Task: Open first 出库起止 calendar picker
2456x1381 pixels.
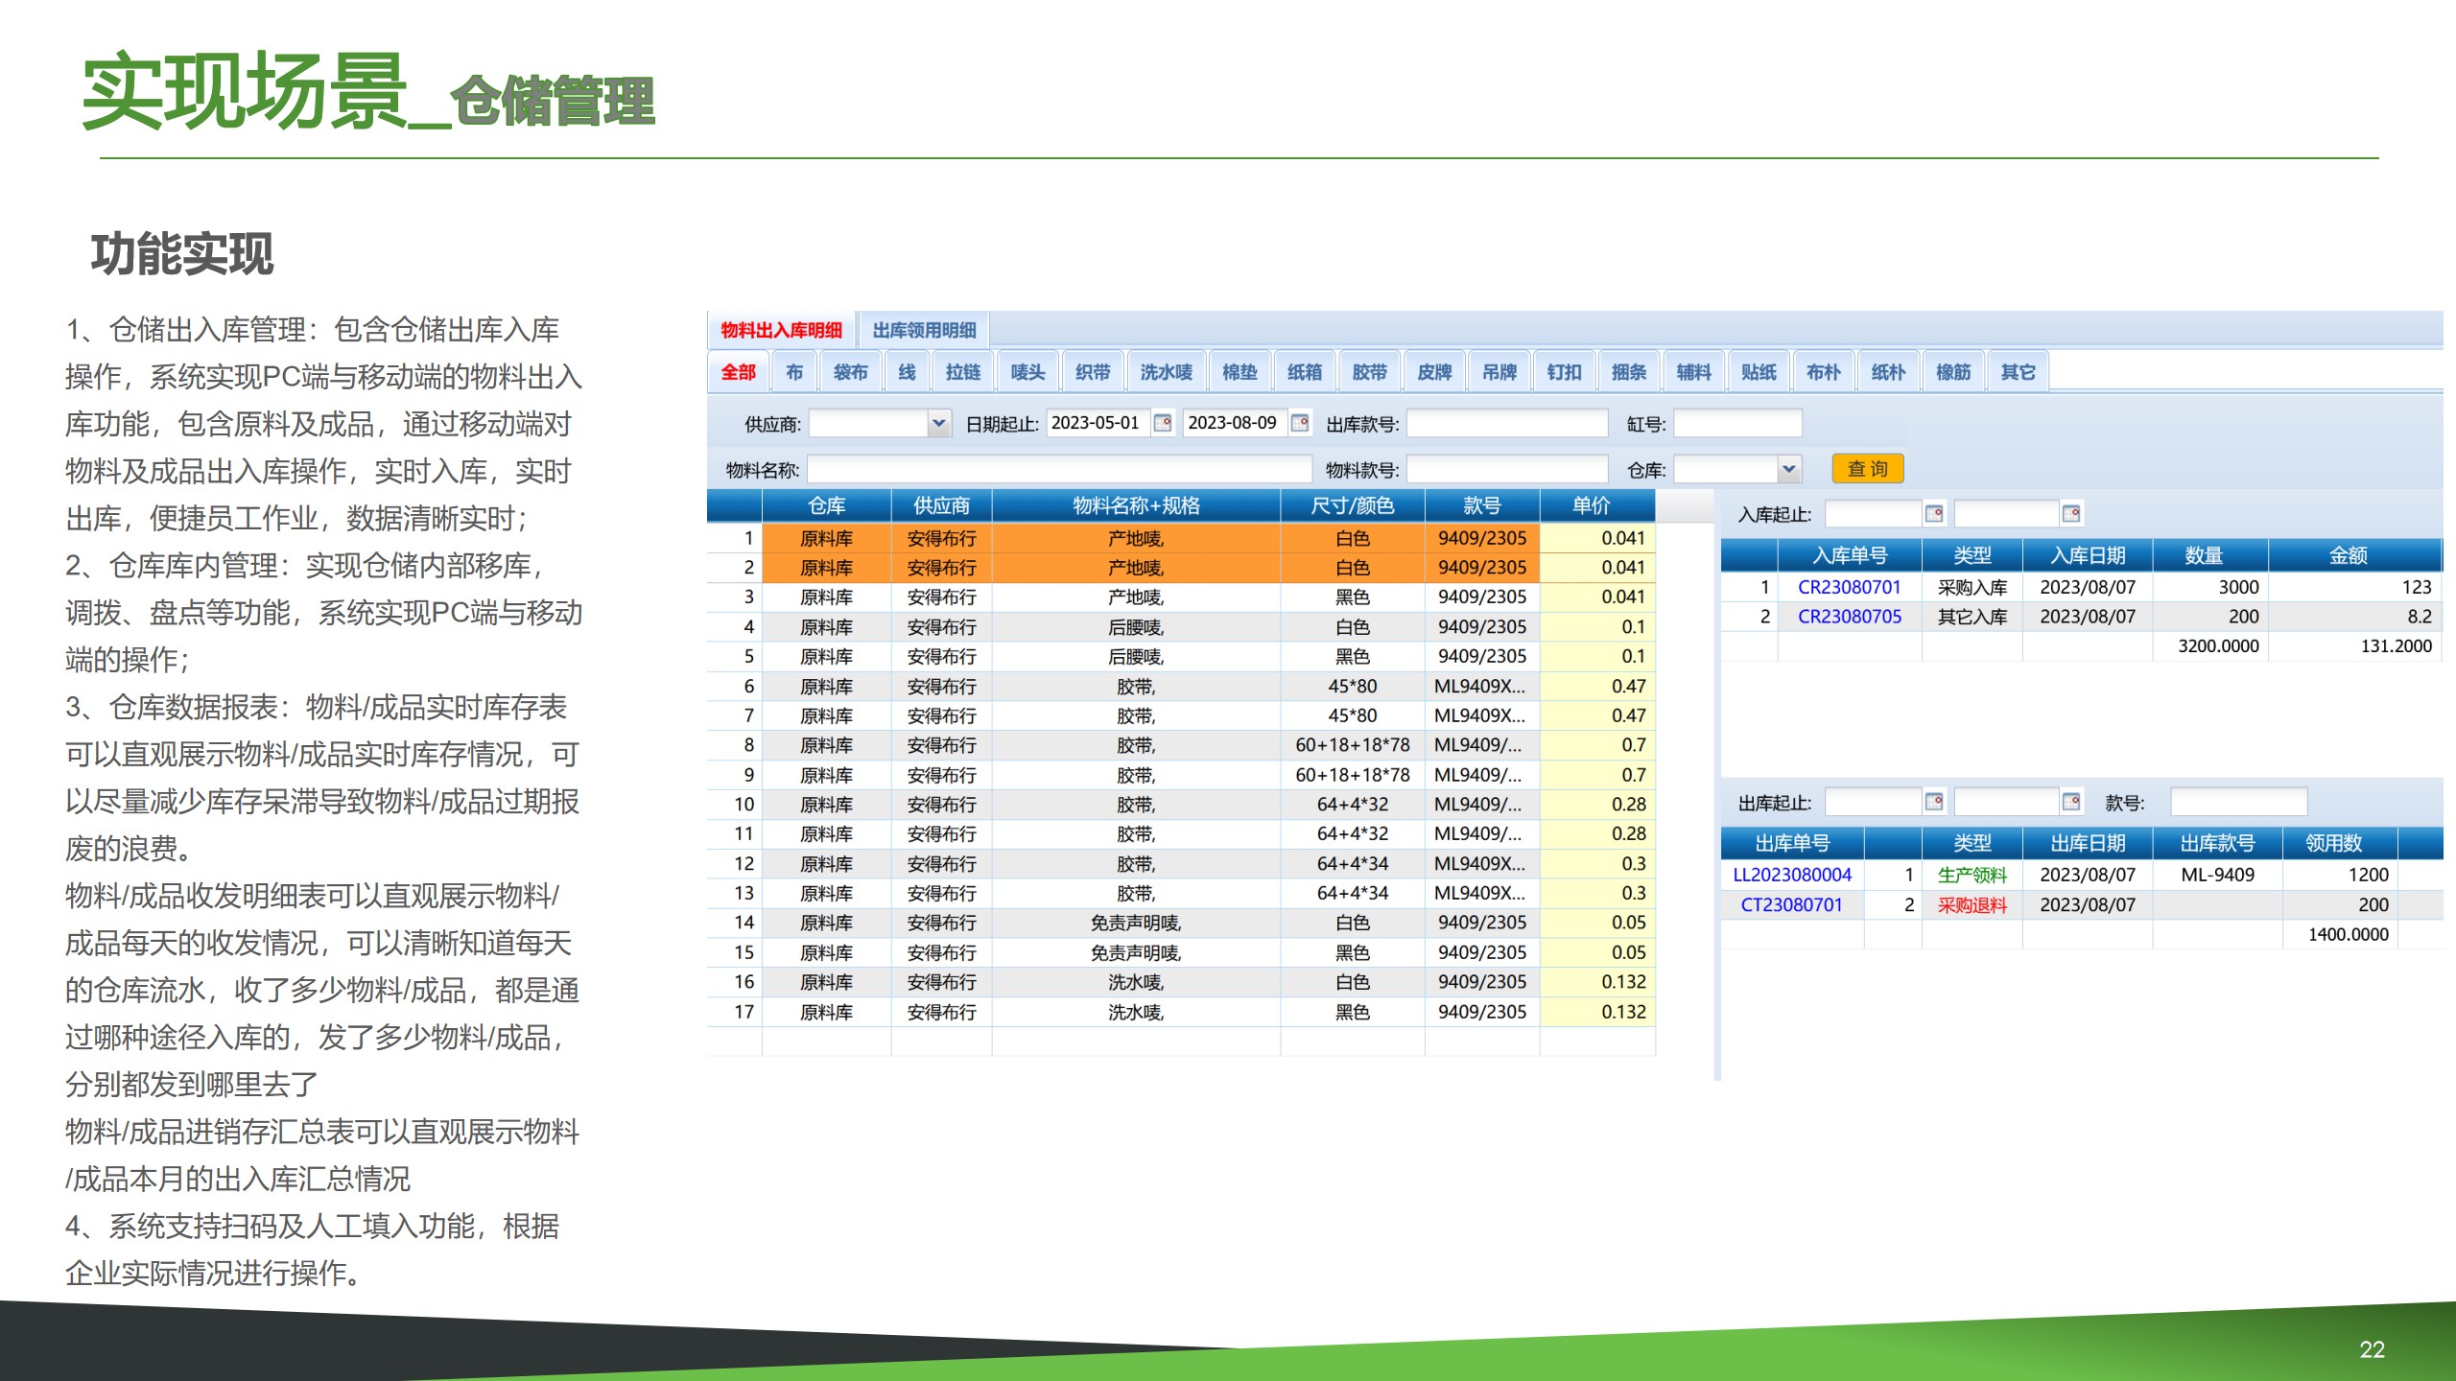Action: tap(1934, 802)
